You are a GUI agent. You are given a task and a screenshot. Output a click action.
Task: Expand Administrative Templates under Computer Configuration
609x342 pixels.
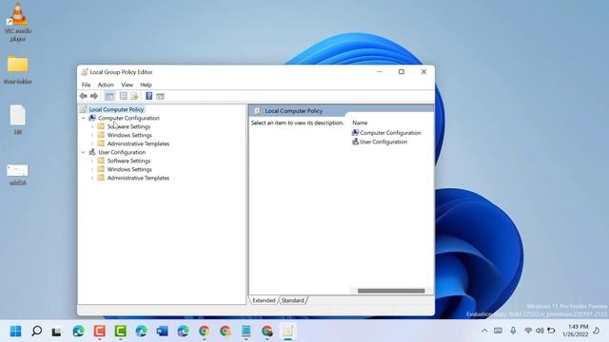pyautogui.click(x=92, y=143)
